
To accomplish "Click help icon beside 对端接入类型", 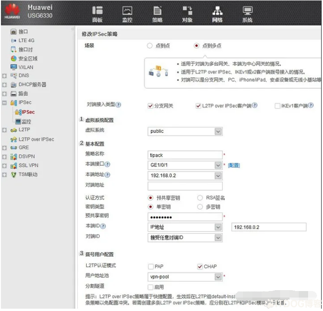I will tap(118, 105).
